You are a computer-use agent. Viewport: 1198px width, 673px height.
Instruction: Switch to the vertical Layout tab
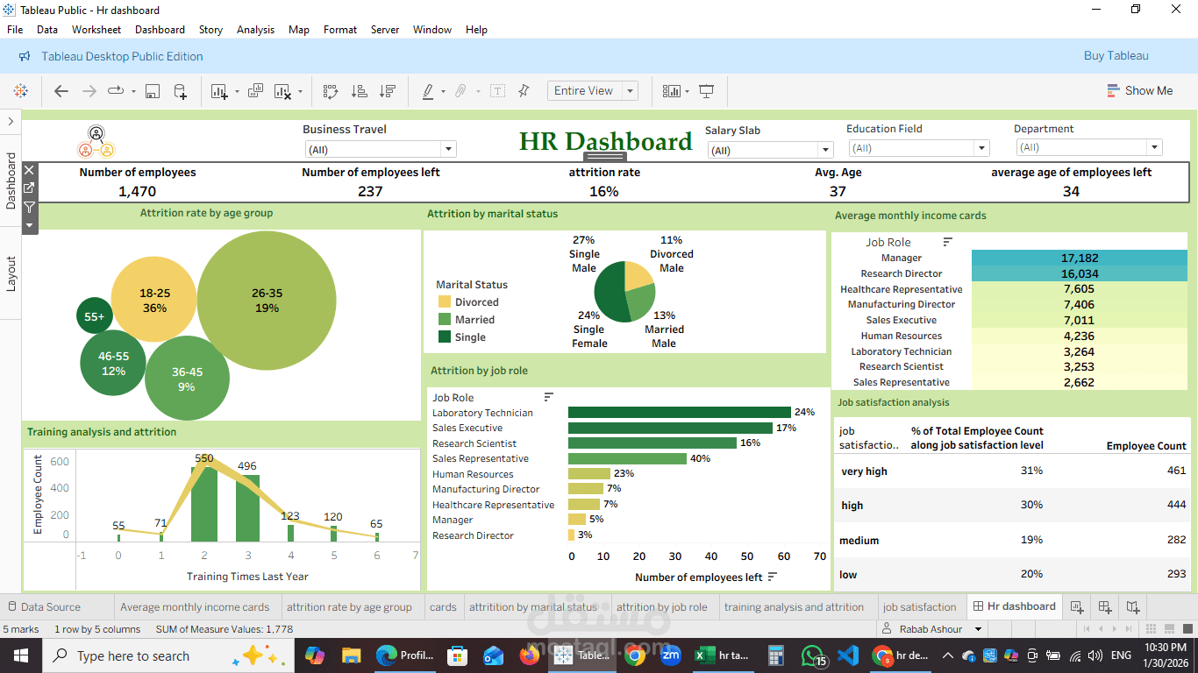[x=11, y=273]
